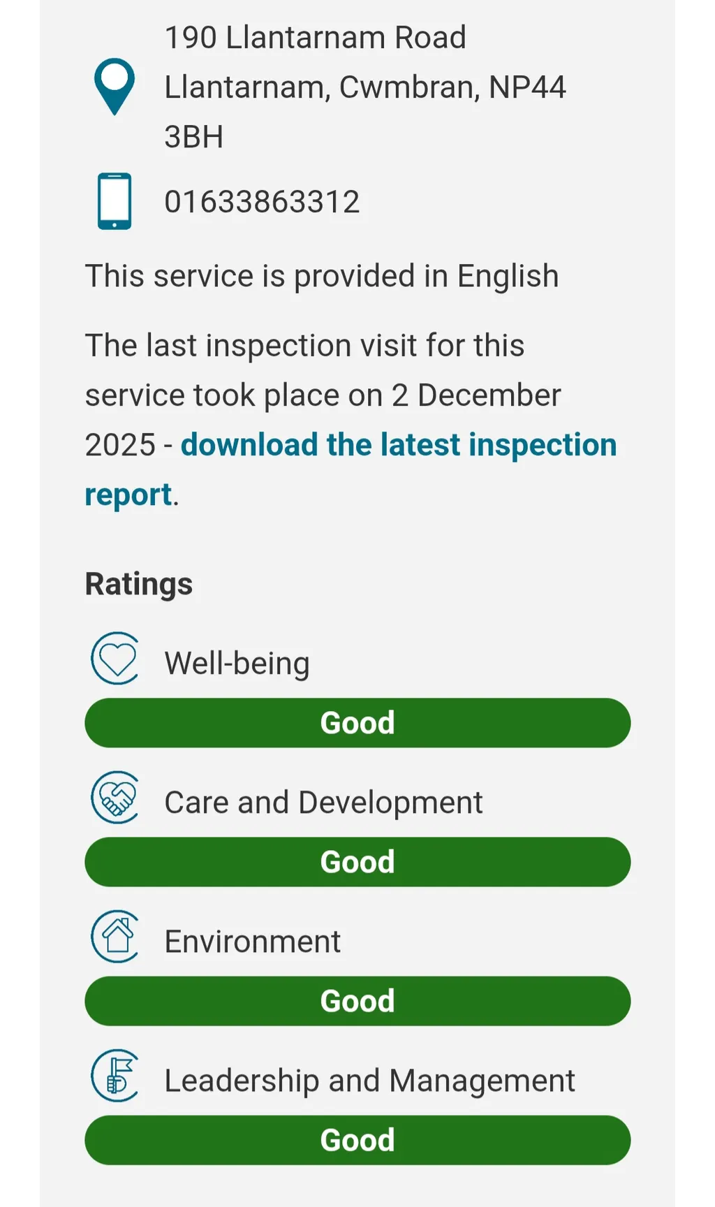Tap phone number 01633863312
The image size is (715, 1207).
coord(262,202)
